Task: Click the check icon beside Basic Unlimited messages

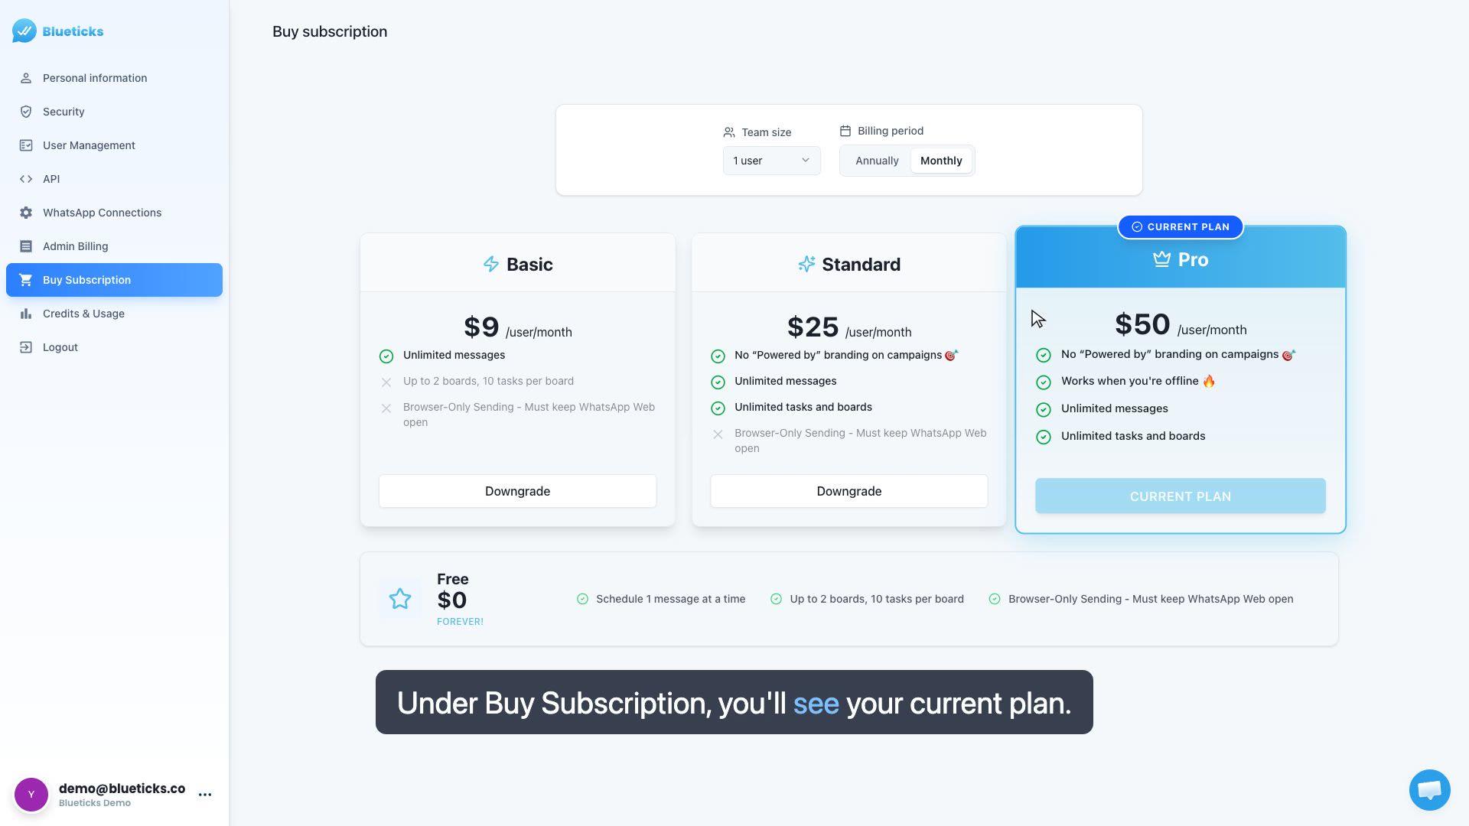Action: pyautogui.click(x=386, y=356)
